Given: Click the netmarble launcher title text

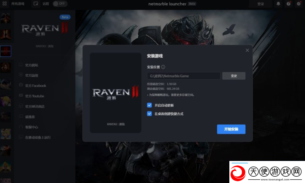Looking at the screenshot, I should [167, 4].
